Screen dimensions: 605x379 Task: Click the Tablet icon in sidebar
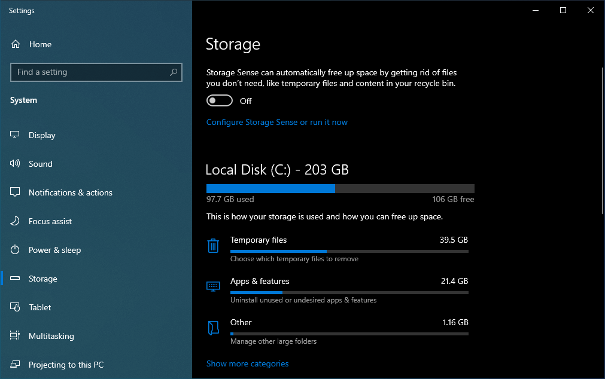[15, 307]
